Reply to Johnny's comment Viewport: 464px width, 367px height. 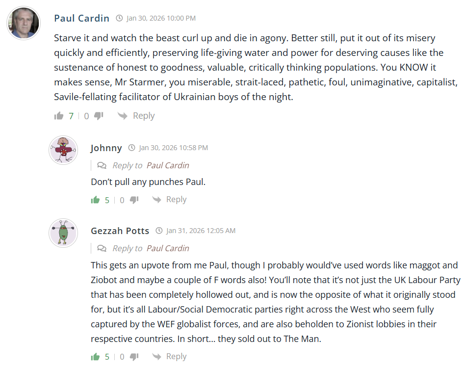tap(169, 200)
